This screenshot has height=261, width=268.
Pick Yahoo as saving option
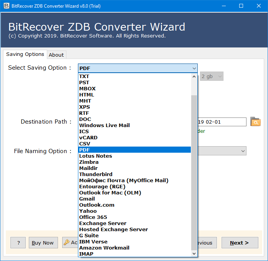point(134,211)
